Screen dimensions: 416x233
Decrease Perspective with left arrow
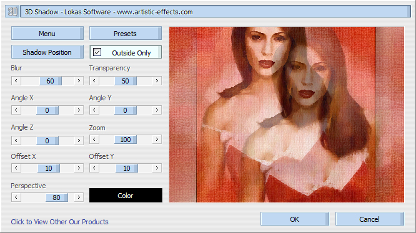point(16,197)
